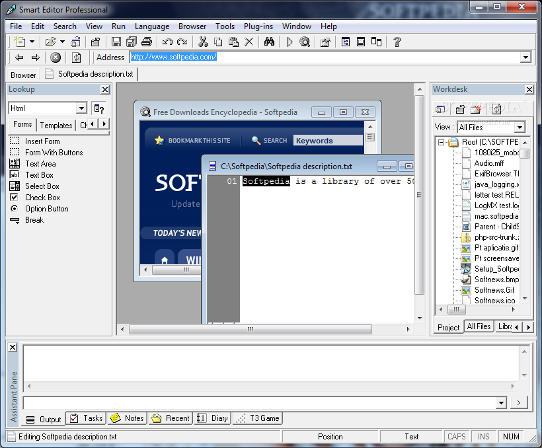542x448 pixels.
Task: Click the SEARCH link on Softpedia page
Action: point(270,140)
